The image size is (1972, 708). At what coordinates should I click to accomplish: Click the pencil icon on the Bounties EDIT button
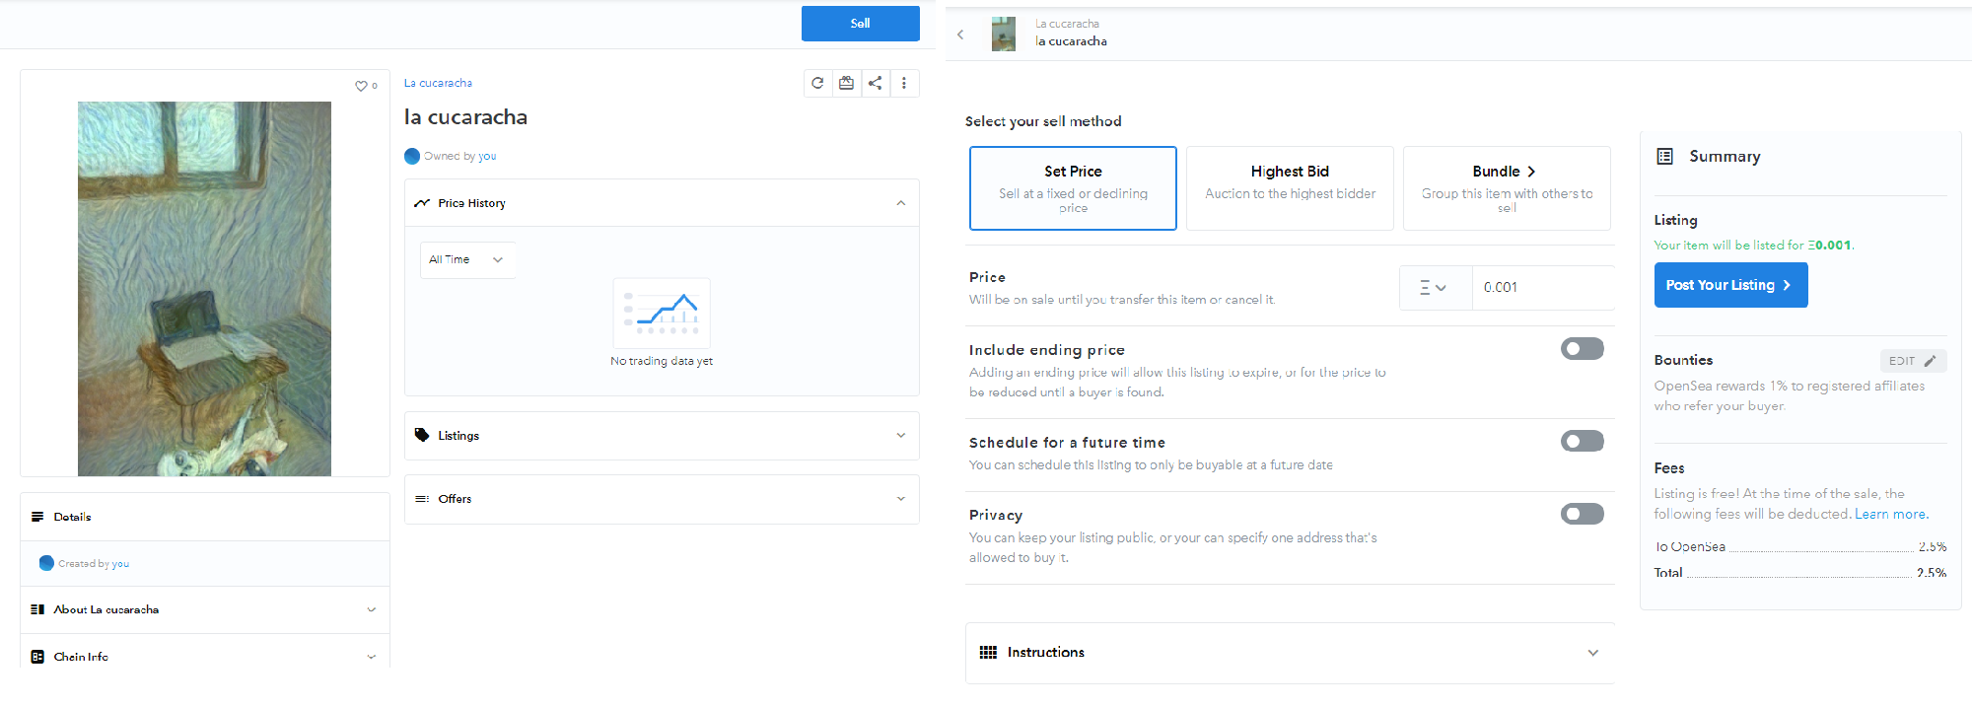point(1930,361)
